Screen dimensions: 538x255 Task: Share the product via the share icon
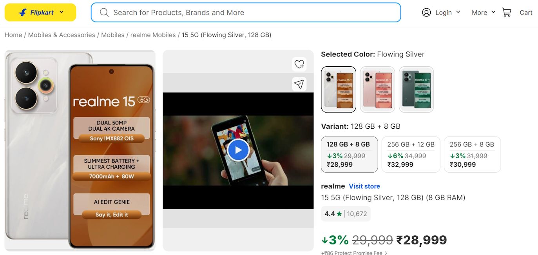pyautogui.click(x=299, y=84)
